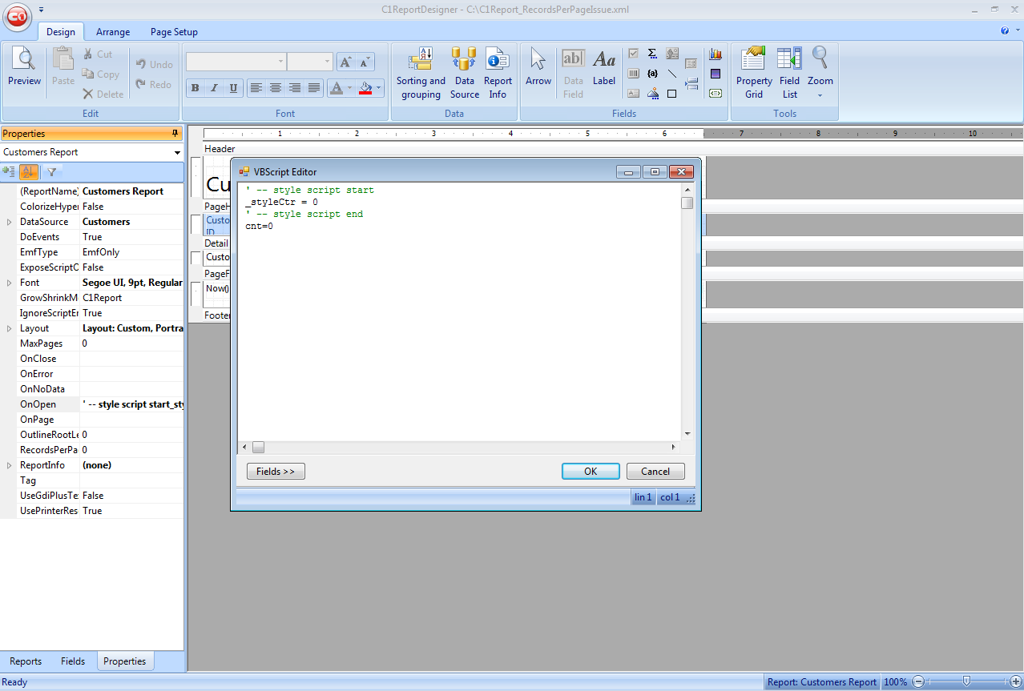
Task: Click the Paste command
Action: 63,67
